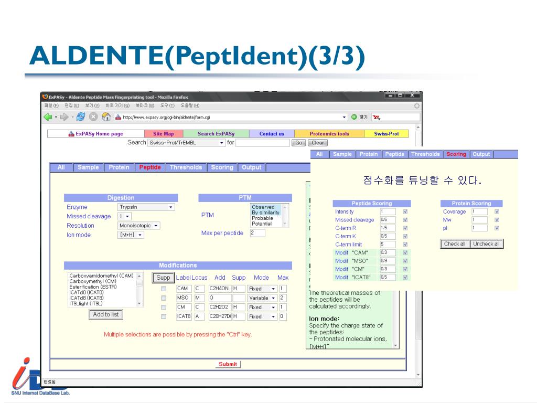Open the Missed cleavage dropdown

pyautogui.click(x=124, y=216)
